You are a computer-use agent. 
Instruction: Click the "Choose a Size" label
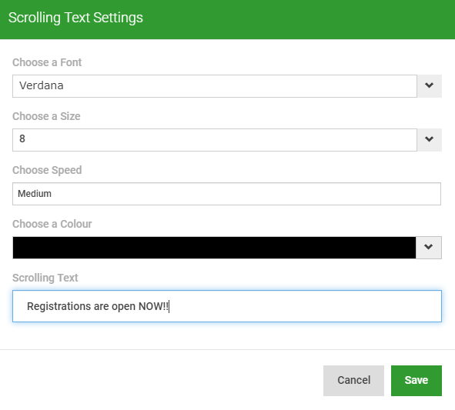click(x=46, y=116)
